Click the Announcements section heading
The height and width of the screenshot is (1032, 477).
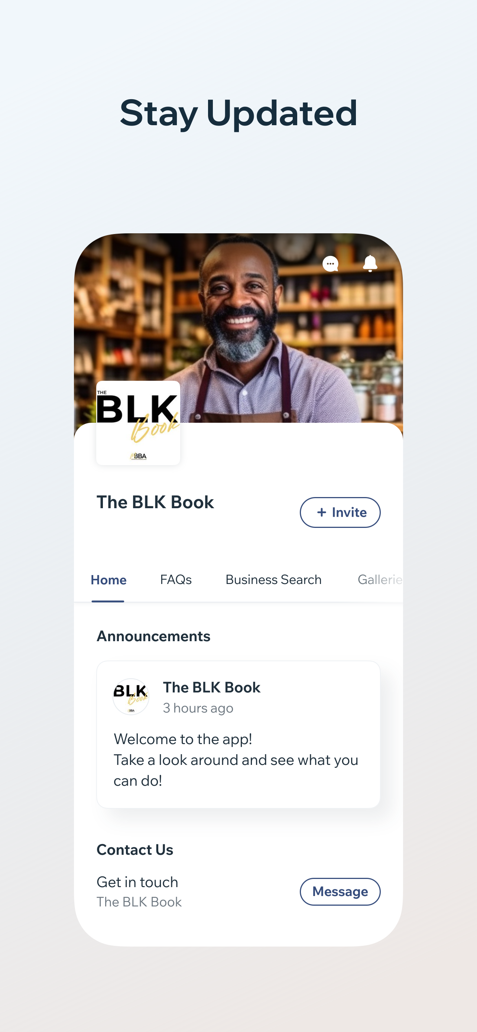153,636
